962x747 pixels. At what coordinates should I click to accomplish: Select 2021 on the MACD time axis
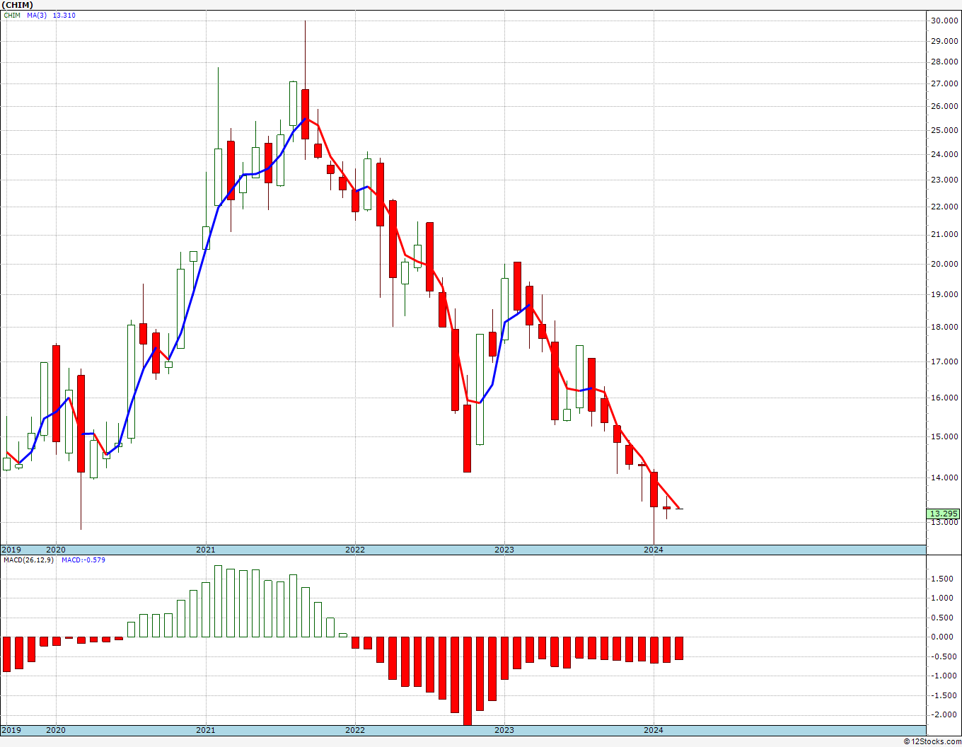point(206,730)
